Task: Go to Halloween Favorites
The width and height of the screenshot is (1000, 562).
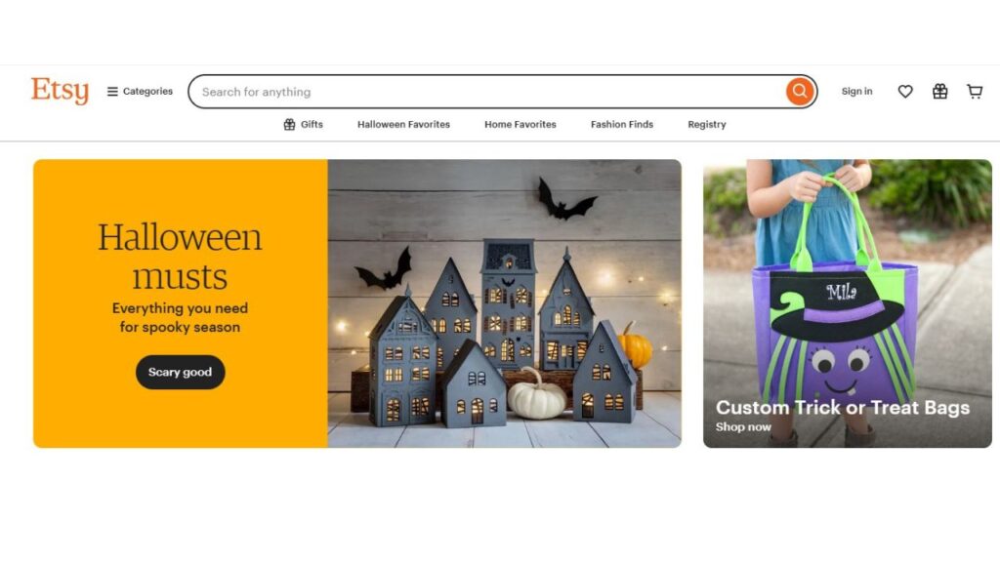Action: (403, 124)
